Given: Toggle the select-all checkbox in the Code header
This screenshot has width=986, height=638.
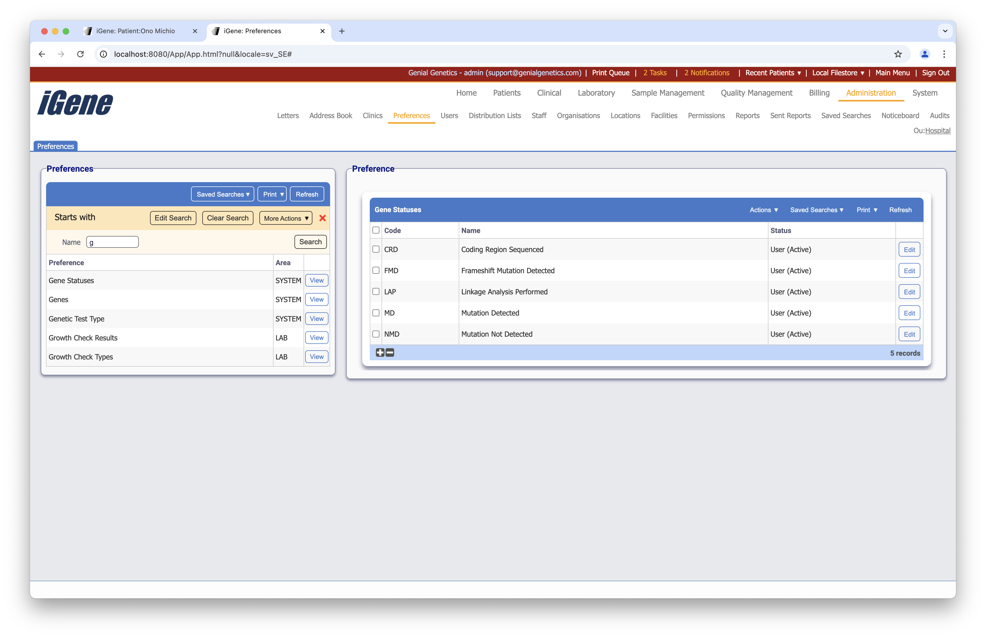Looking at the screenshot, I should point(376,230).
